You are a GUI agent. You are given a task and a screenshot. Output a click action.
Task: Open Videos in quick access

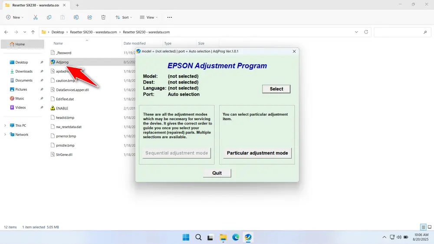(20, 108)
